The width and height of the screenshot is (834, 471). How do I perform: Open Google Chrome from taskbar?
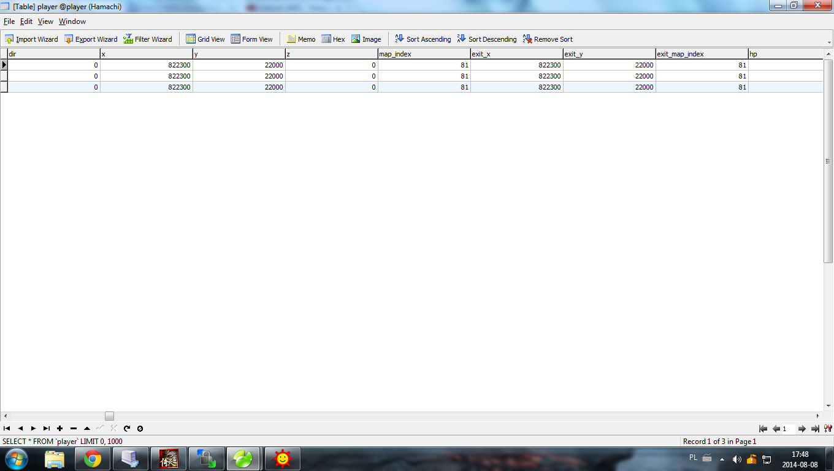coord(93,459)
